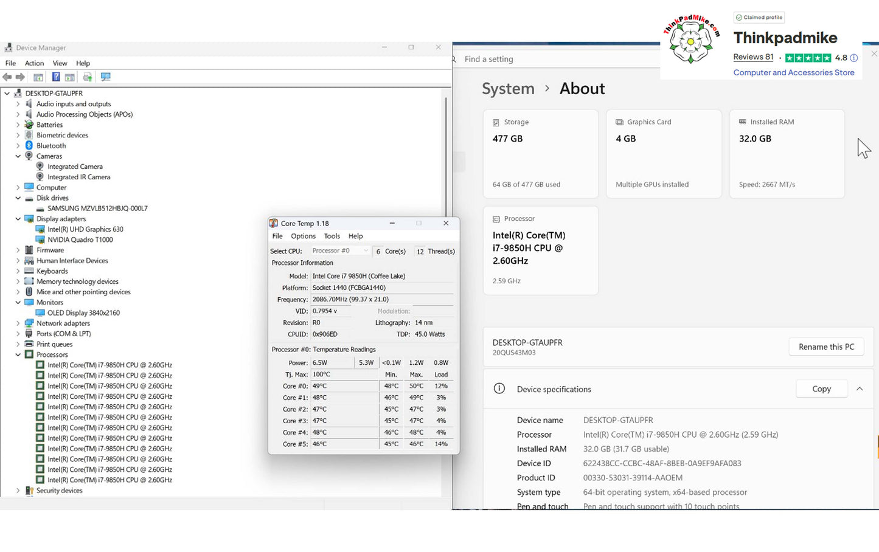Screen dimensions: 879x552
Task: Click the Update device driver toolbar icon
Action: click(88, 77)
